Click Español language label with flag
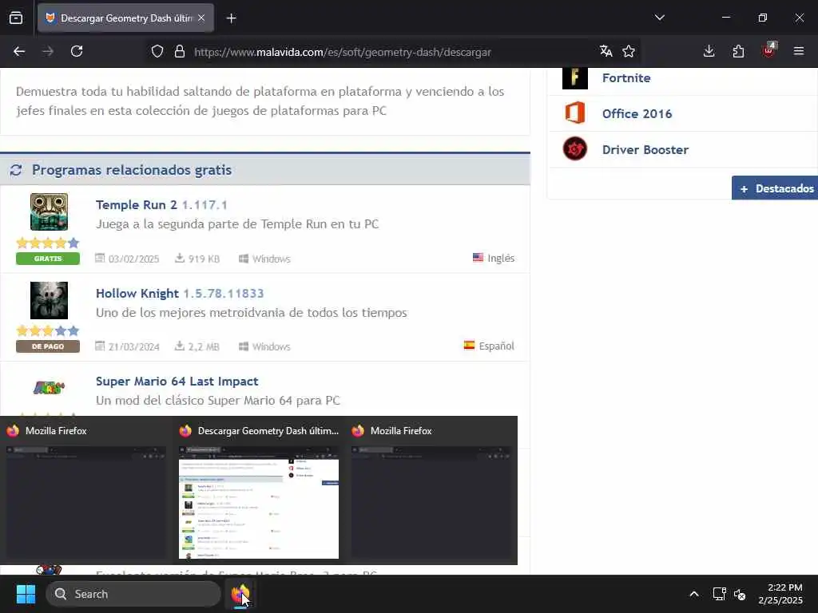This screenshot has width=818, height=613. pos(489,346)
